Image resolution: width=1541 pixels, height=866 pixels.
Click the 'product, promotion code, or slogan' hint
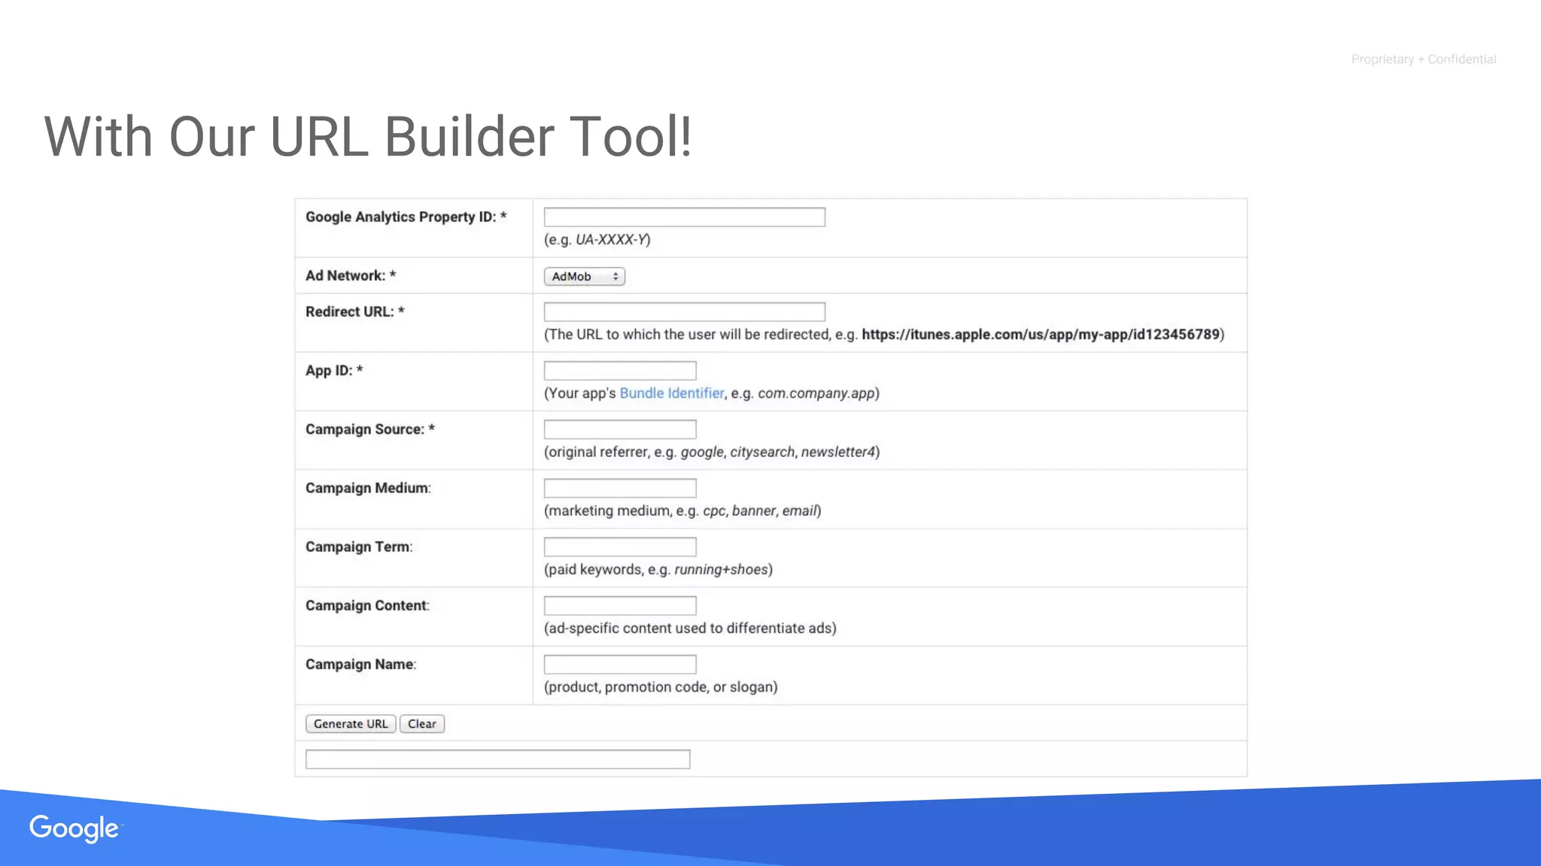point(661,687)
